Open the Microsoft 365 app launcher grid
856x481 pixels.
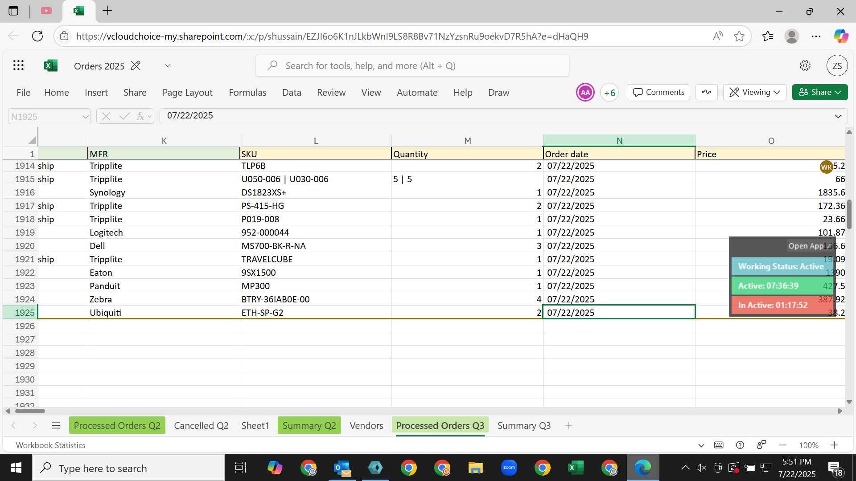point(18,65)
